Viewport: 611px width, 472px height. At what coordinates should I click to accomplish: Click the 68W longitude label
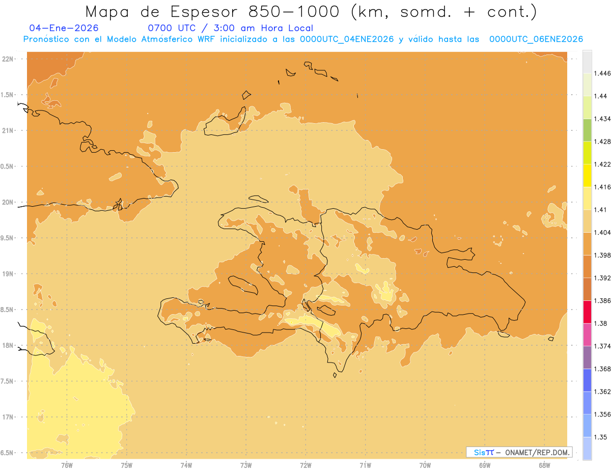click(544, 465)
